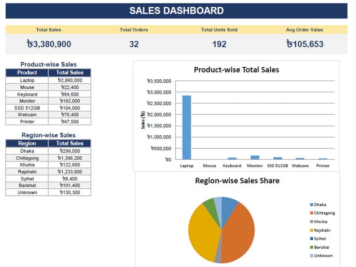Viewport: 356px width, 267px height.
Task: Select the ৳105,653 average order value
Action: 305,44
